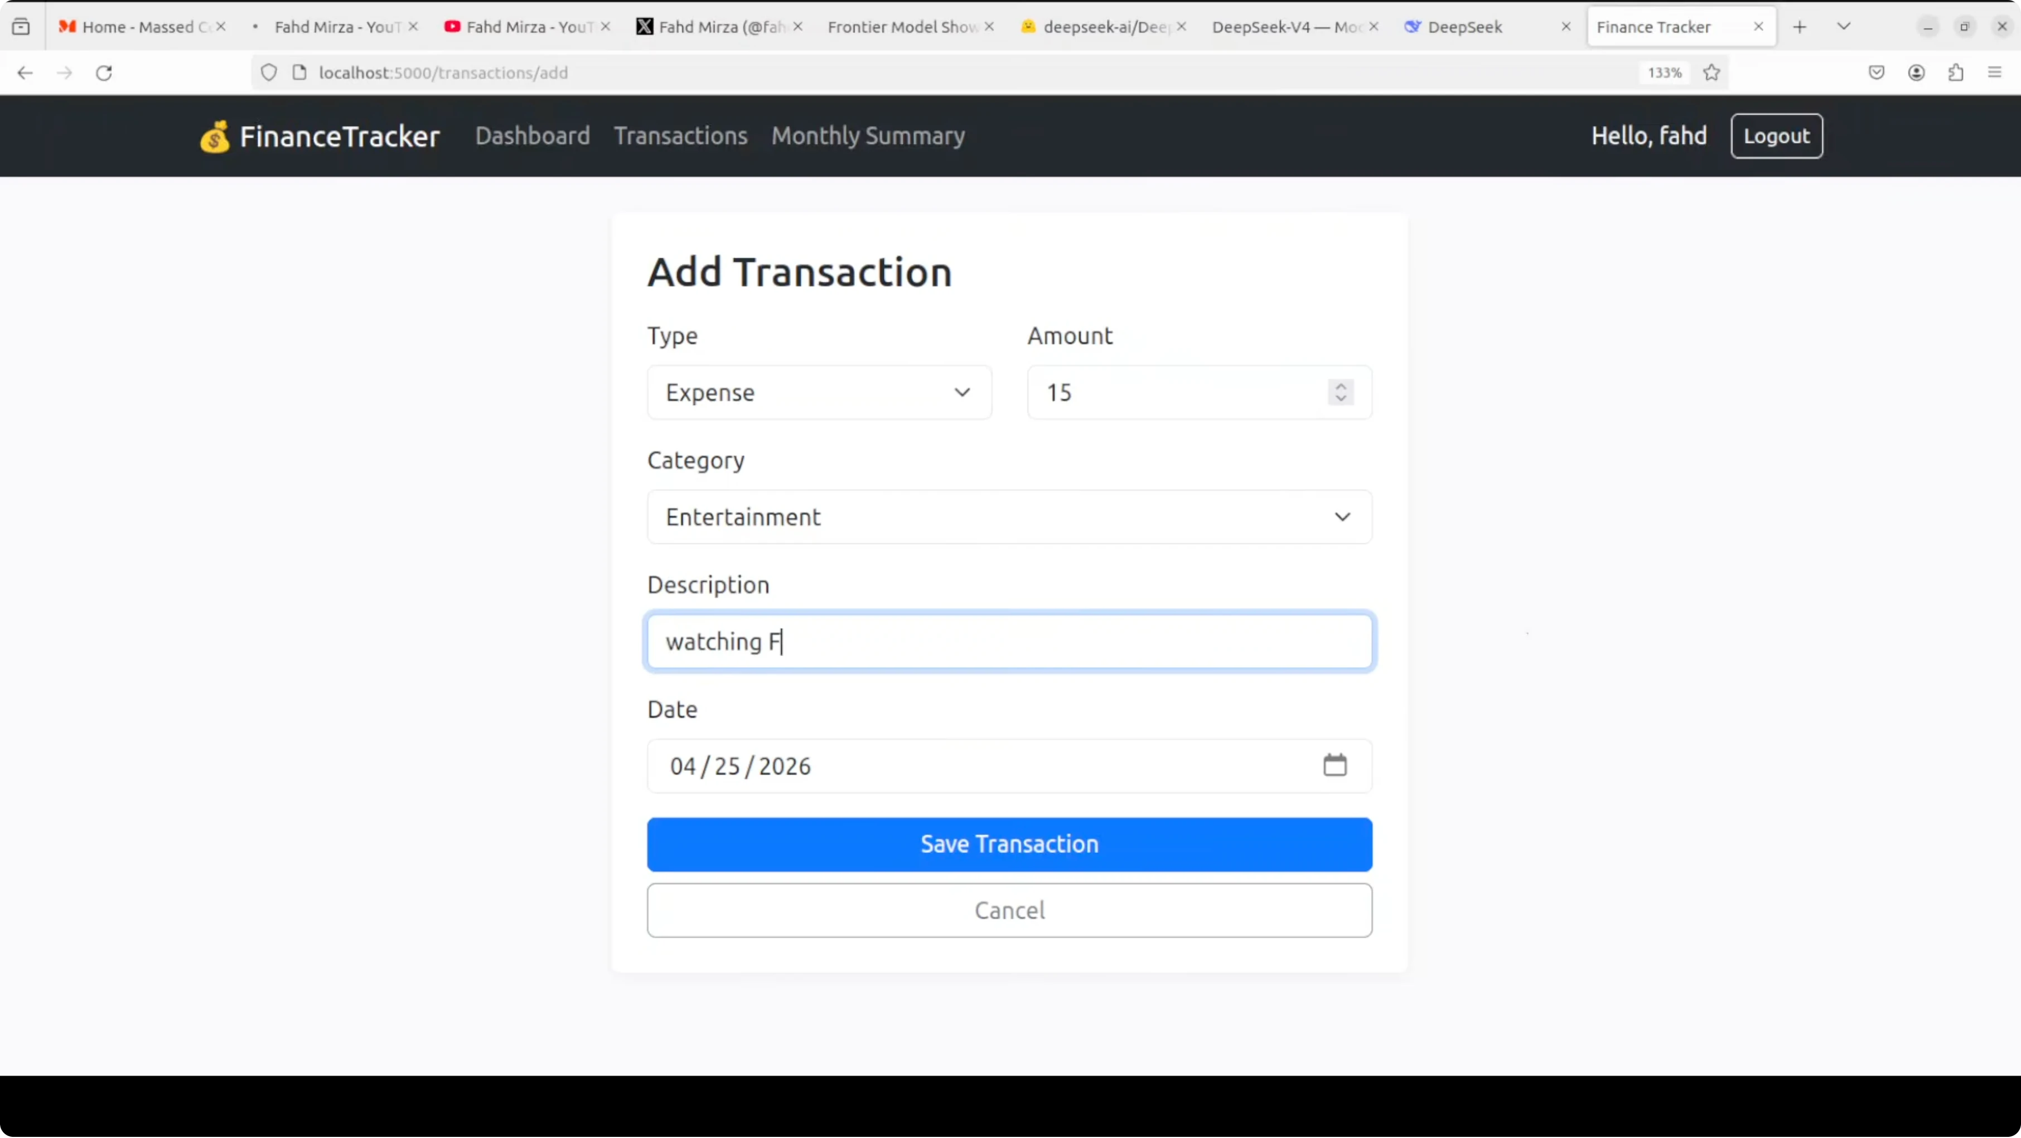Screen dimensions: 2021x1138
Task: Open the date picker calendar icon
Action: [1335, 765]
